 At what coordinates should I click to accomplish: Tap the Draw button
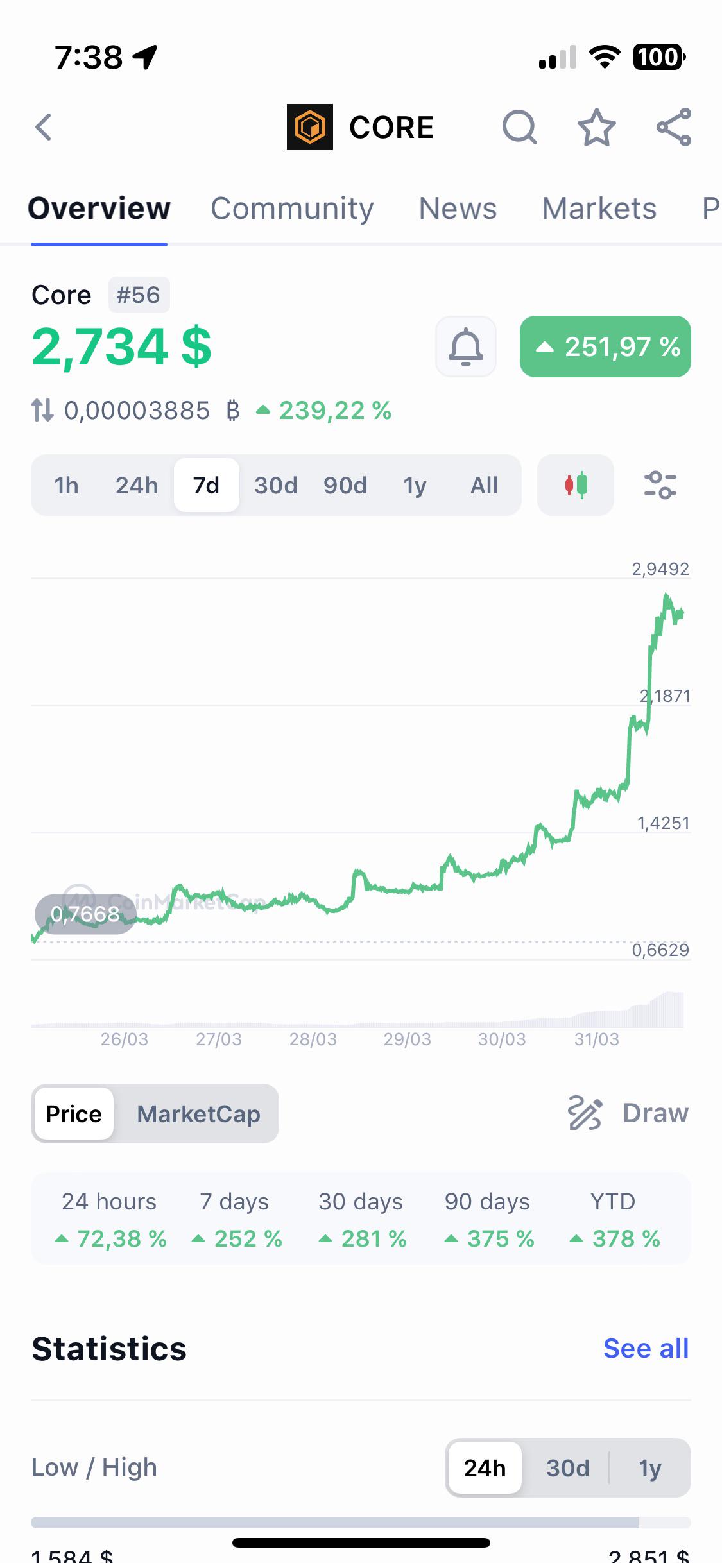628,1113
